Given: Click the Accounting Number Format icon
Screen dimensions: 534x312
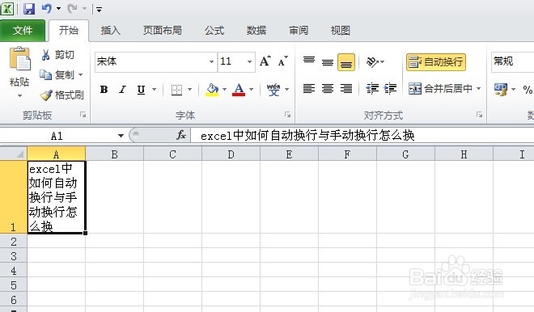Looking at the screenshot, I should pyautogui.click(x=501, y=90).
